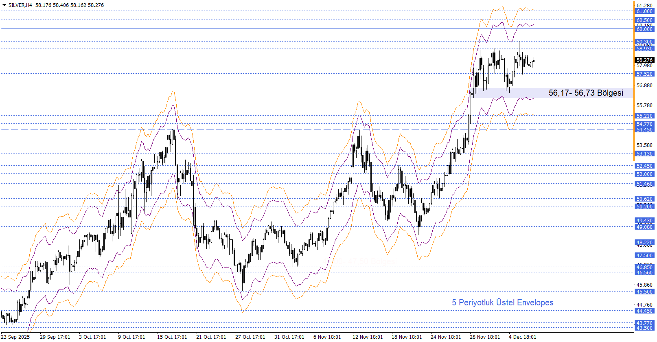Select the 57.520 level label on axis
Image resolution: width=657 pixels, height=342 pixels.
tap(644, 74)
